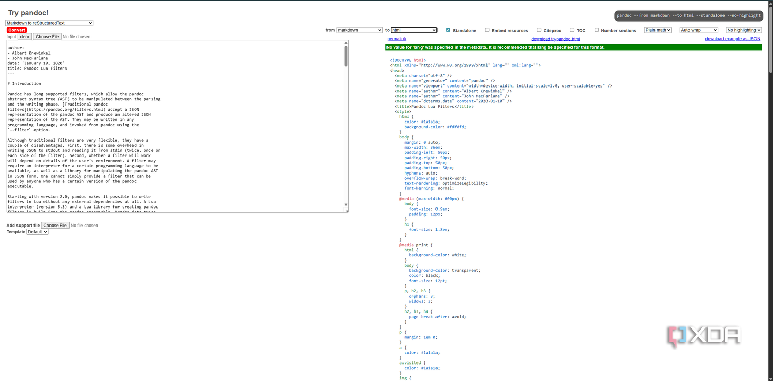773x381 pixels.
Task: Expand the 'to' format dropdown set to html
Action: [414, 30]
